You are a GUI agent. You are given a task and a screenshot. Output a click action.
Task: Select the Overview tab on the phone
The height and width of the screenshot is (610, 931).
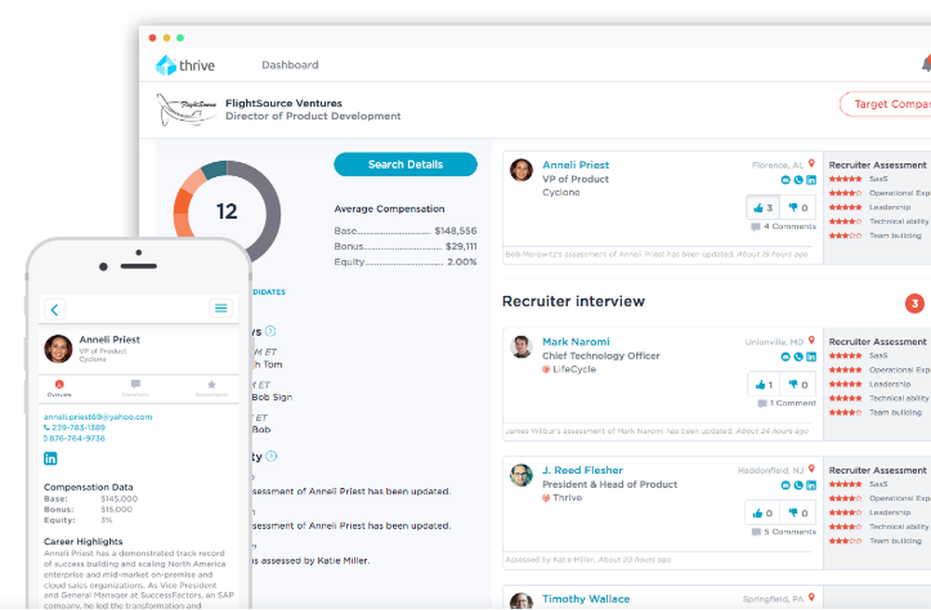coord(60,388)
